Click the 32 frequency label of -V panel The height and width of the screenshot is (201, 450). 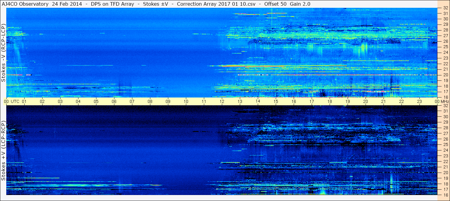coord(446,8)
